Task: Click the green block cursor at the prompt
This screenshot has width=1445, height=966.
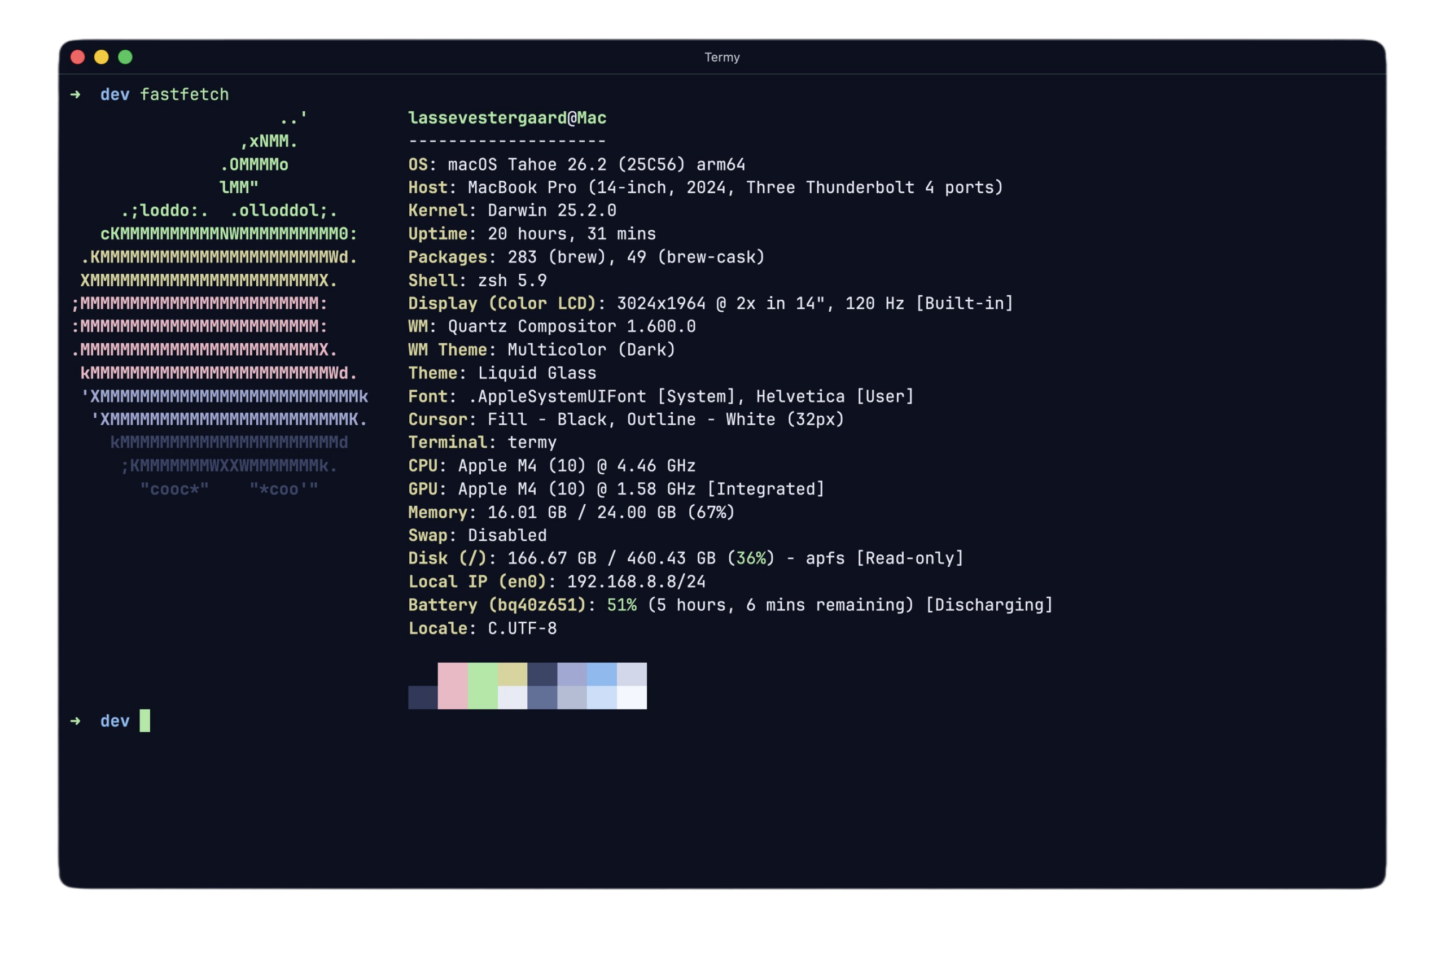Action: coord(144,721)
